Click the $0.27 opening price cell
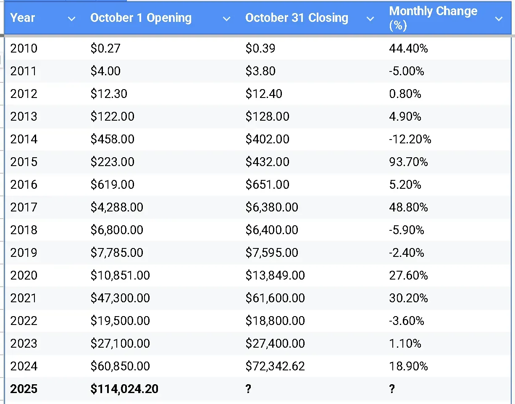The image size is (515, 404). 105,48
